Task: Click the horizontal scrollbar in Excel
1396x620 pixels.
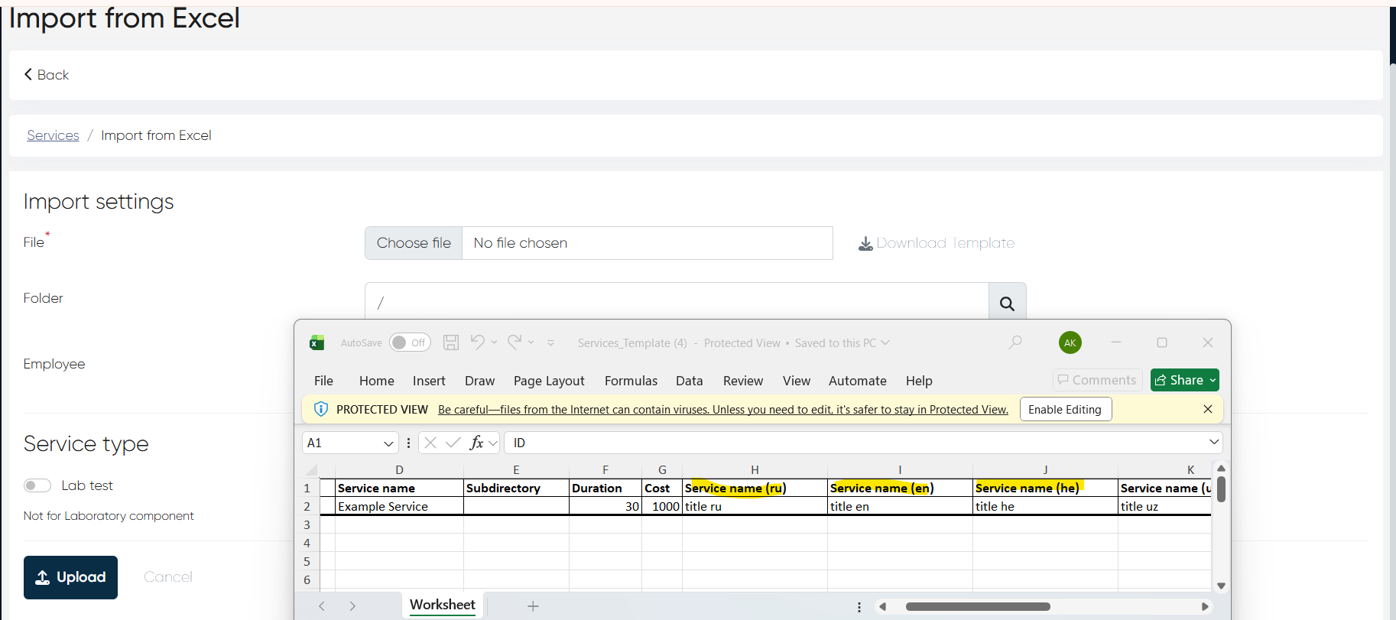Action: pyautogui.click(x=977, y=607)
